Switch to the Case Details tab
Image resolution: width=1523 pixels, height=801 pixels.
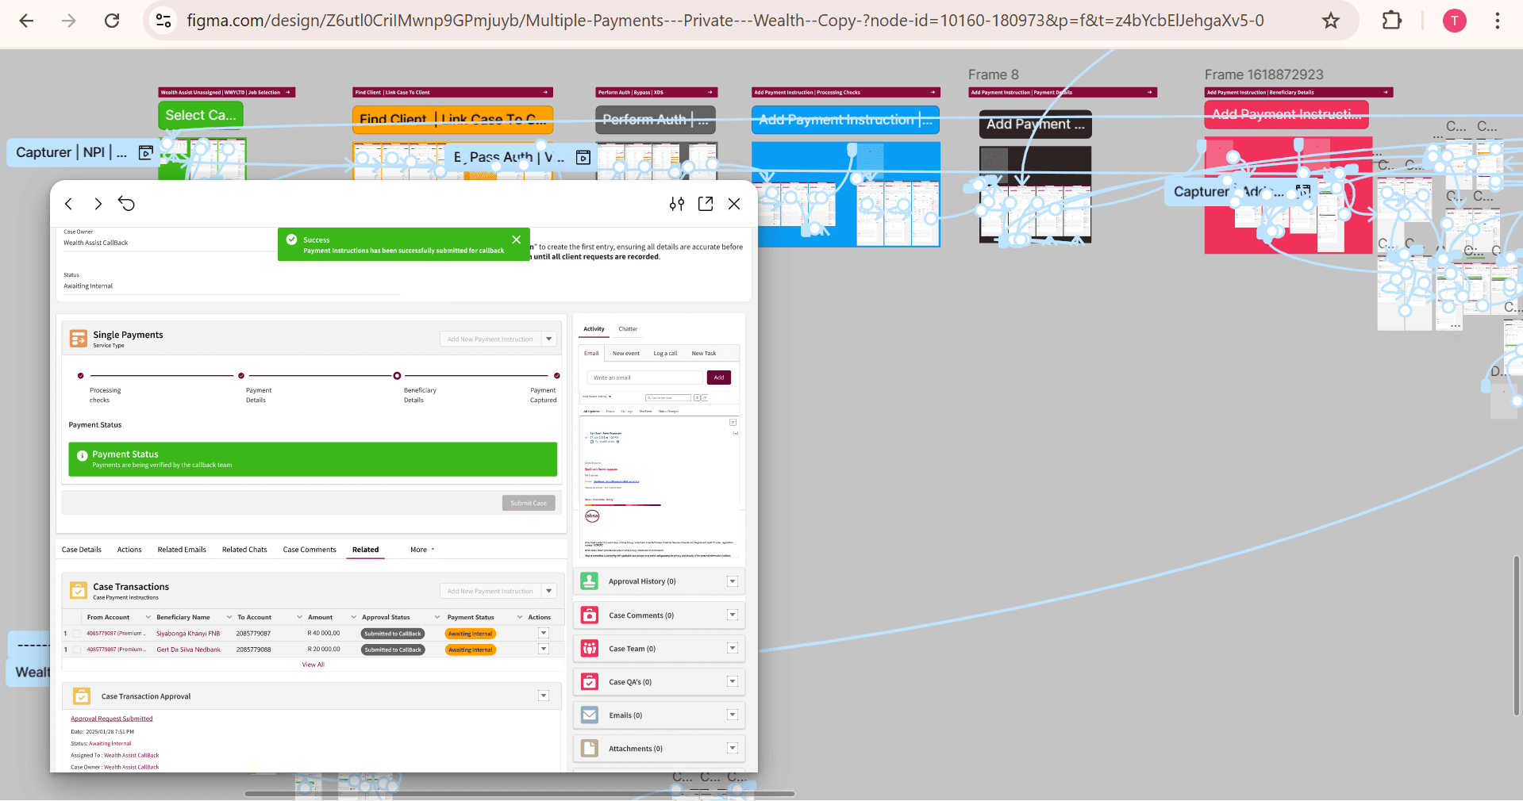click(x=82, y=550)
